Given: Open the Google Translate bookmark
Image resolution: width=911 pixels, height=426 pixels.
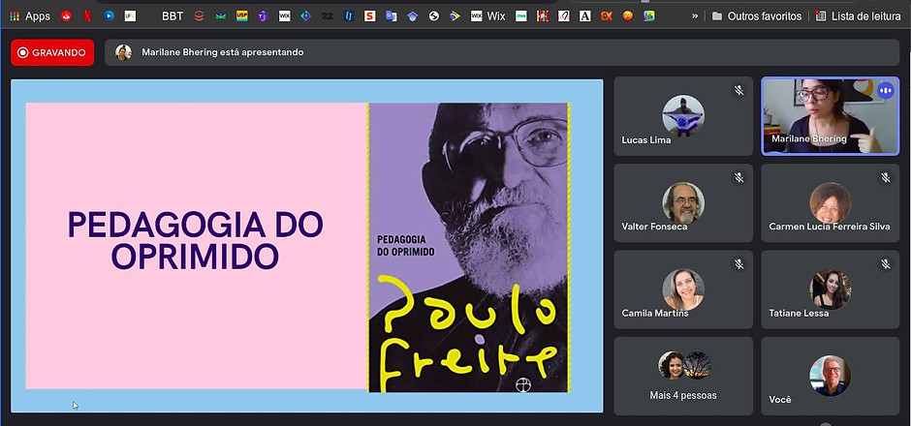Looking at the screenshot, I should 391,16.
